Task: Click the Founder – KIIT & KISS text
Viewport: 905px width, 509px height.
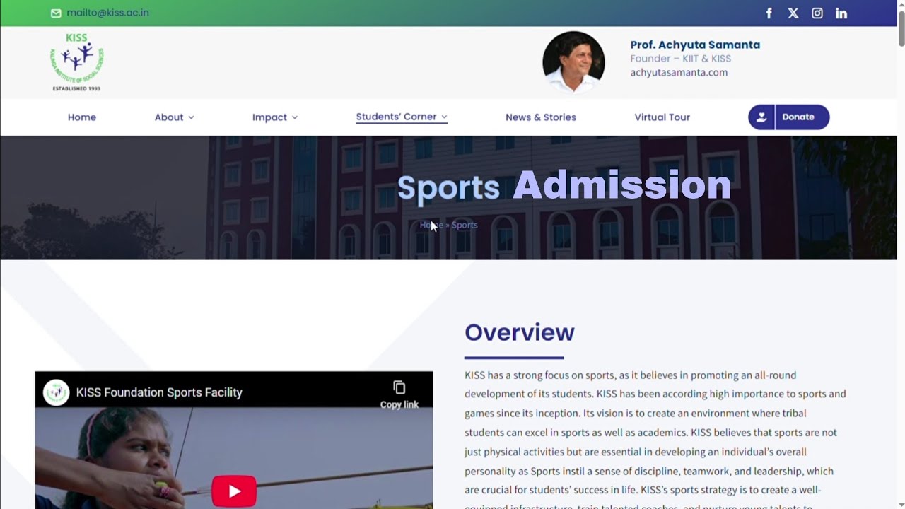Action: pos(681,59)
